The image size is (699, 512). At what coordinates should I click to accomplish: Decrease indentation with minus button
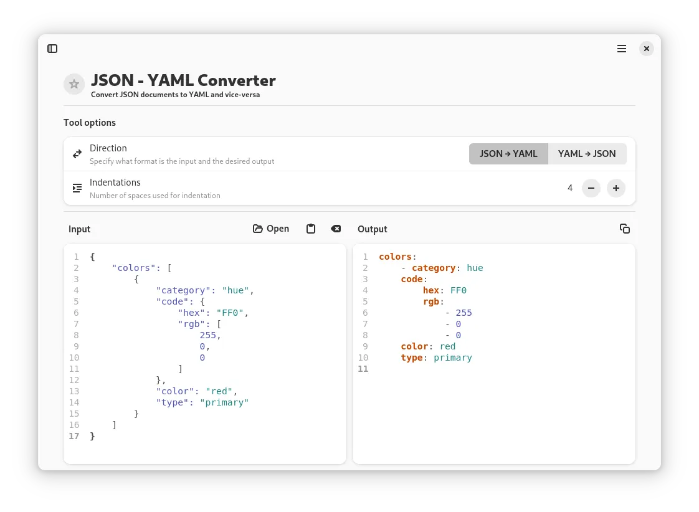[591, 188]
